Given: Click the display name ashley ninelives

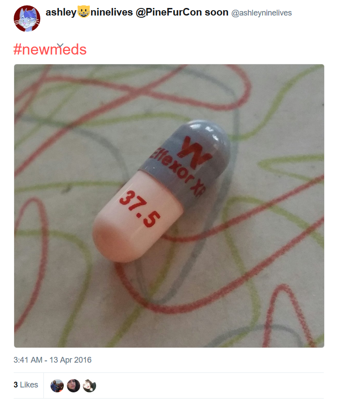Looking at the screenshot, I should (x=137, y=12).
